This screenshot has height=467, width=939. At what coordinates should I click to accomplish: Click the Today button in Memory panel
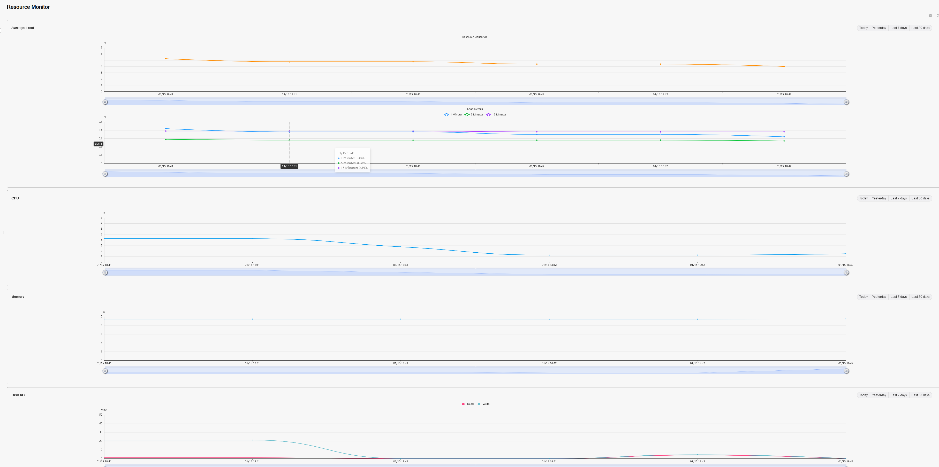(863, 297)
